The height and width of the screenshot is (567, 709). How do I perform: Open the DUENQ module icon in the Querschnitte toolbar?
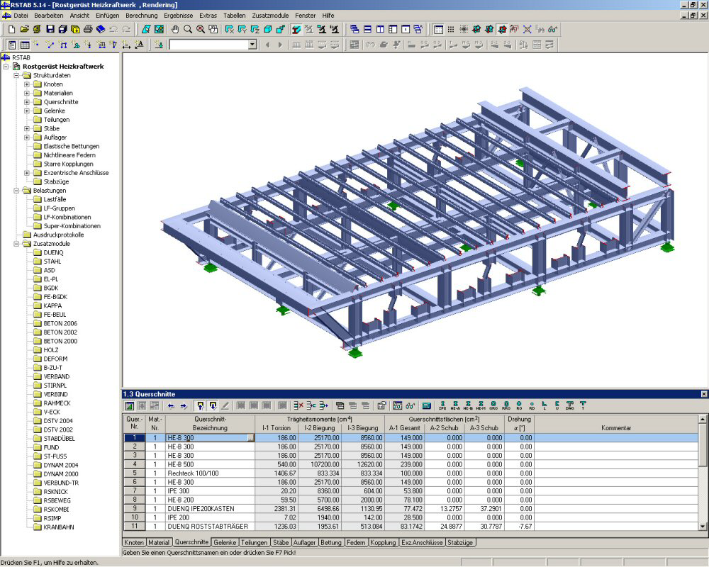[x=426, y=405]
